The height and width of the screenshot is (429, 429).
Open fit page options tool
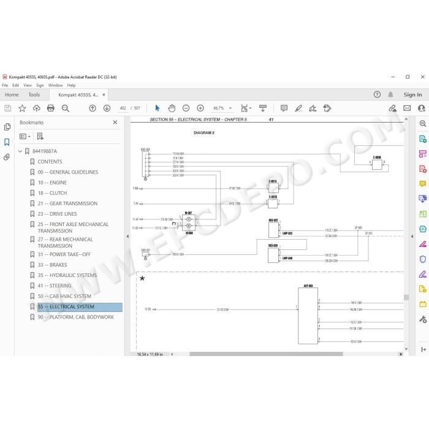pyautogui.click(x=246, y=108)
